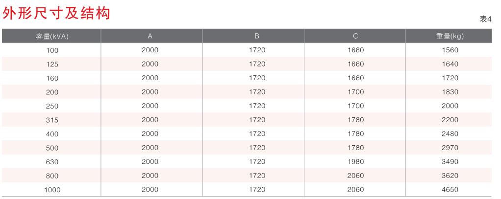501x199 pixels.
Task: Click the 630 capacity cell
Action: [52, 162]
